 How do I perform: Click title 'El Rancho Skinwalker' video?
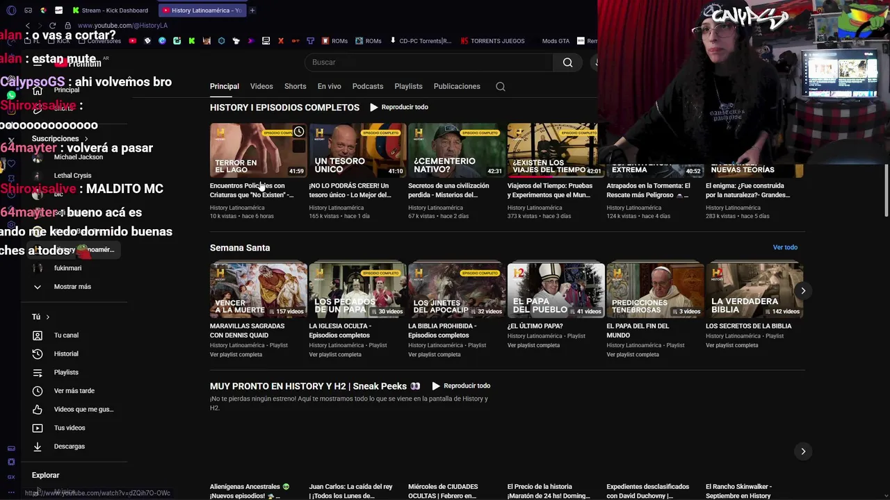738,491
